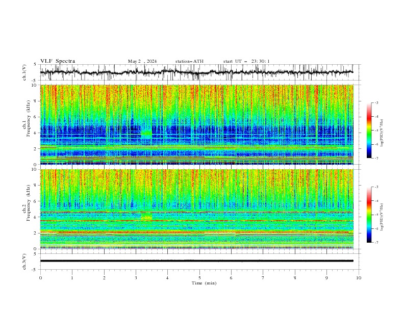Click time axis tick label "3"
404x312 pixels.
[x=136, y=278]
